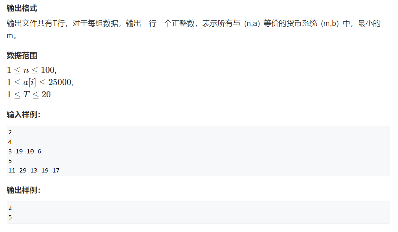The width and height of the screenshot is (398, 232).
Task: Click line '11 29 13 19 17' in input sample
Action: point(34,171)
